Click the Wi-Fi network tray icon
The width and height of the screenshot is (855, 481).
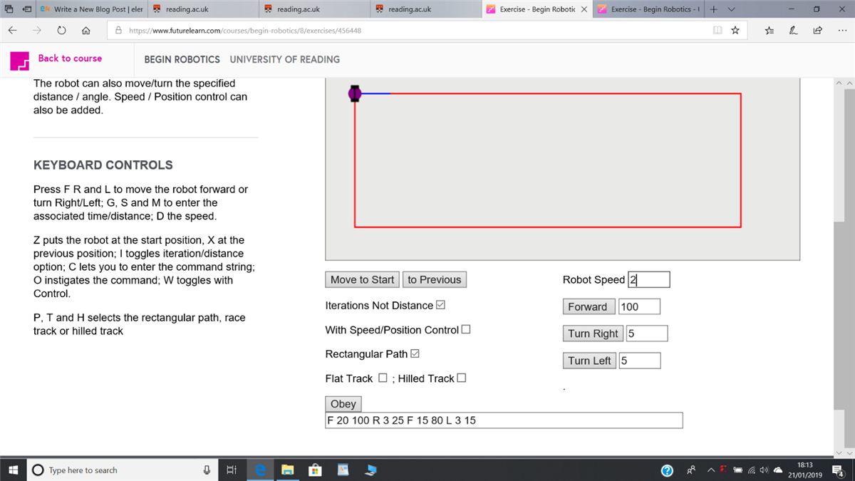[752, 470]
